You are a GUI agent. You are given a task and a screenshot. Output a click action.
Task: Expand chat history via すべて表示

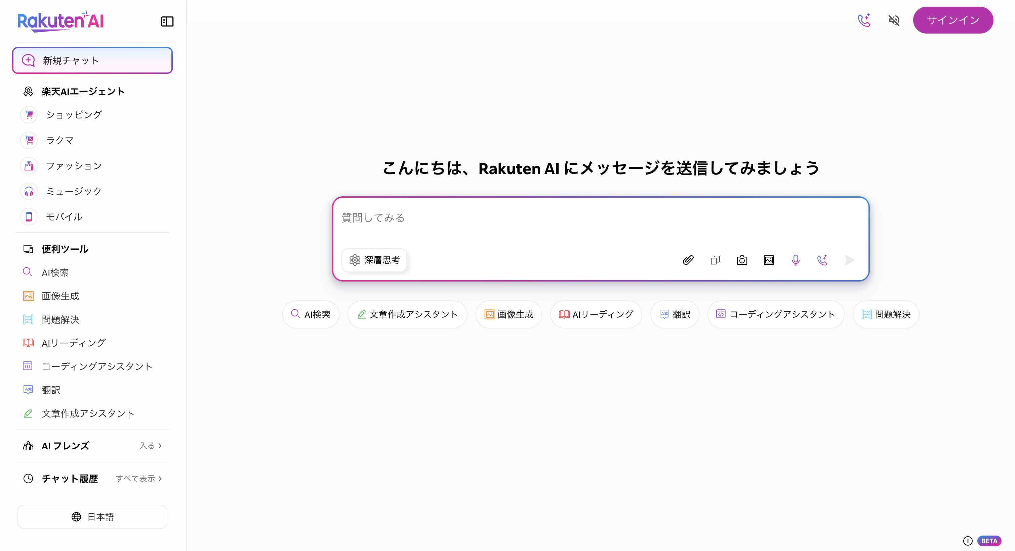[139, 478]
